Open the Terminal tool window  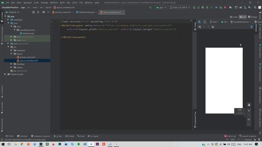[x=22, y=136]
